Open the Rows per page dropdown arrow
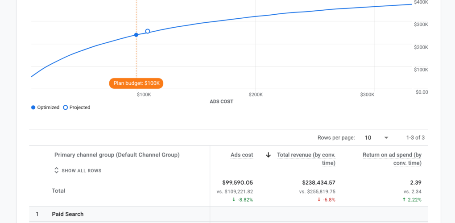Image resolution: width=455 pixels, height=223 pixels. tap(386, 138)
